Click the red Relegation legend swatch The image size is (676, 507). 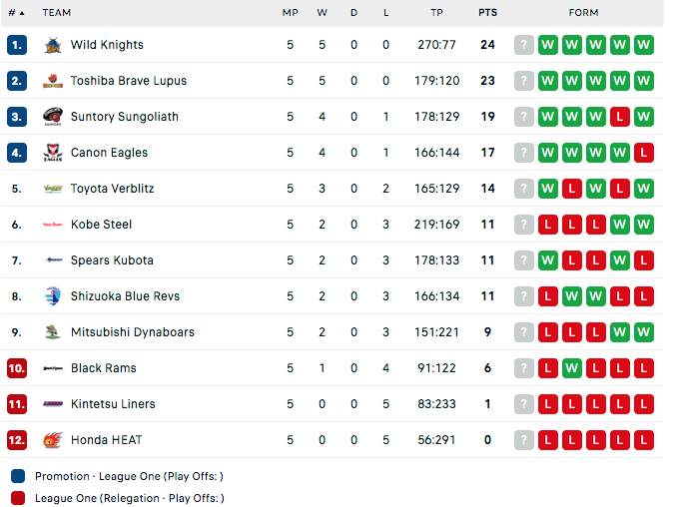pyautogui.click(x=18, y=498)
